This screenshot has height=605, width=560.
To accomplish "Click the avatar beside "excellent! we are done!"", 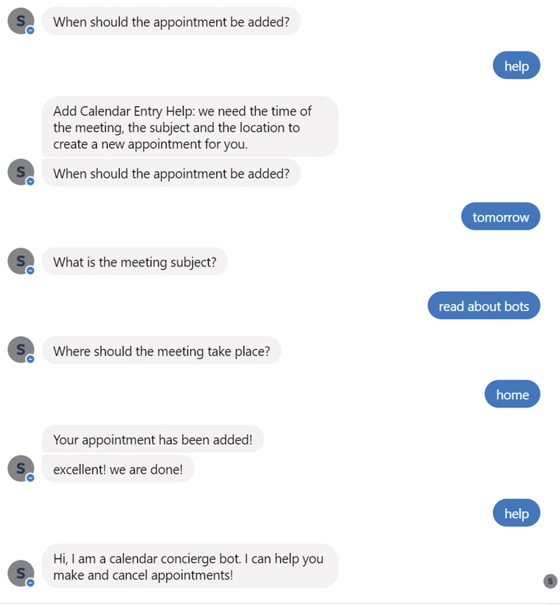I will pyautogui.click(x=21, y=469).
